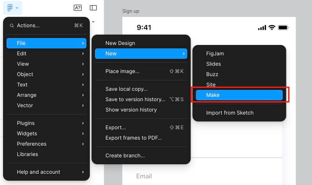Expand the Plugins submenu arrow
Viewport: 312px width, 185px height.
pyautogui.click(x=82, y=123)
